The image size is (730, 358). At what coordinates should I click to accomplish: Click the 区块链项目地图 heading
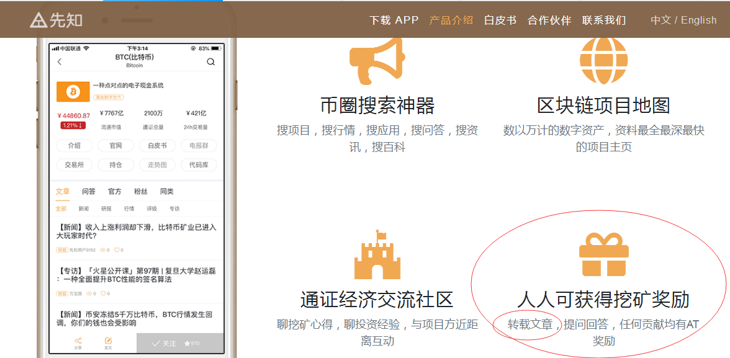pyautogui.click(x=603, y=106)
